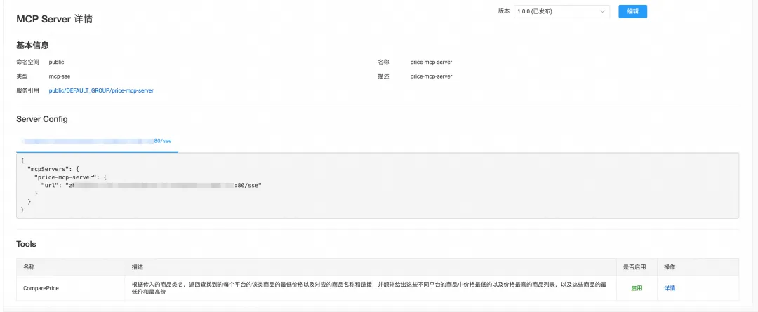758x312 pixels.
Task: Click the 命名空间 value public
Action: (x=57, y=62)
